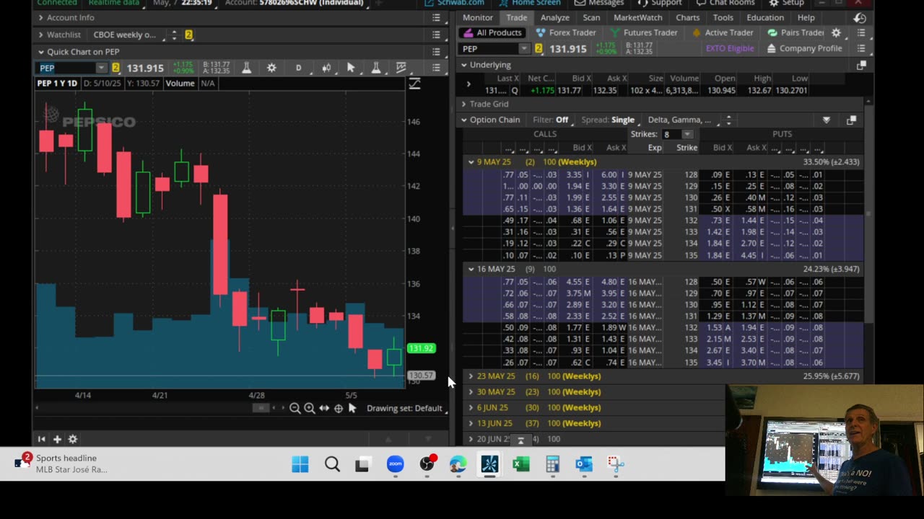This screenshot has width=924, height=519.
Task: Open the candlestick chart style icon
Action: 326,68
